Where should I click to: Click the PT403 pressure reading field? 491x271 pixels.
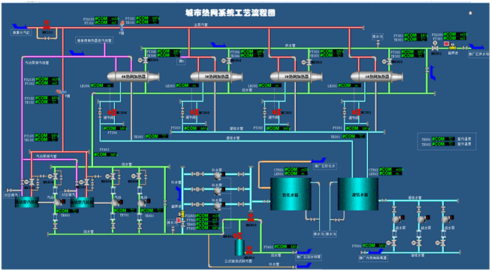pyautogui.click(x=106, y=155)
